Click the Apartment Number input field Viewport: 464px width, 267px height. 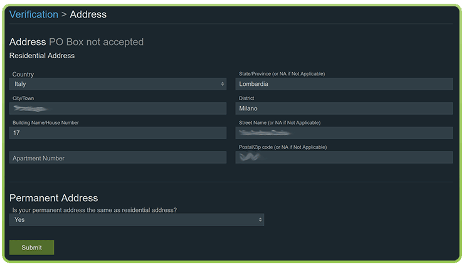[x=118, y=157]
